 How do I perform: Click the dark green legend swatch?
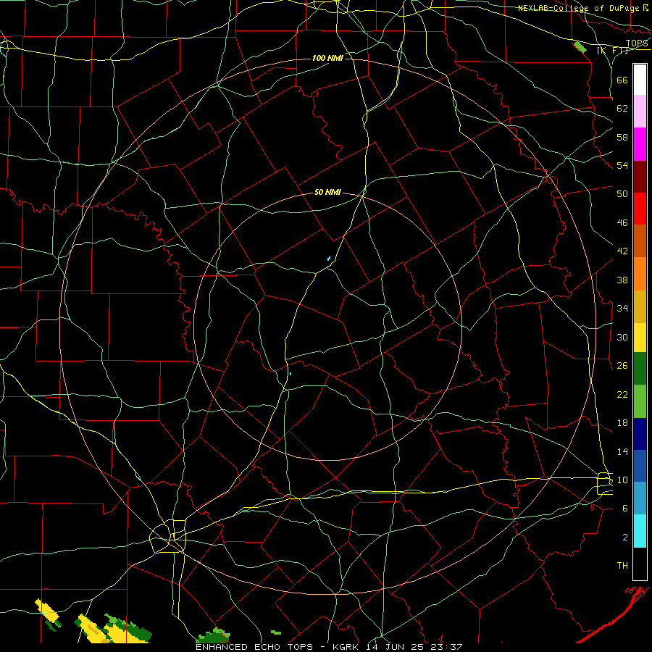[x=640, y=369]
